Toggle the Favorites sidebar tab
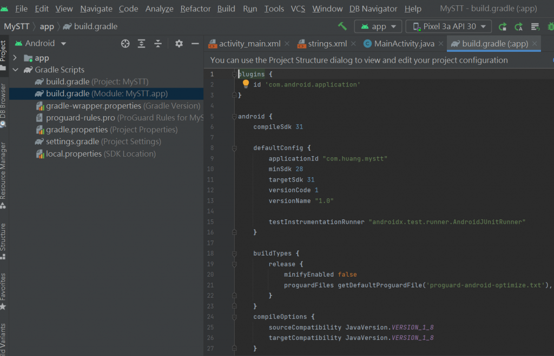The image size is (554, 356). 3,291
